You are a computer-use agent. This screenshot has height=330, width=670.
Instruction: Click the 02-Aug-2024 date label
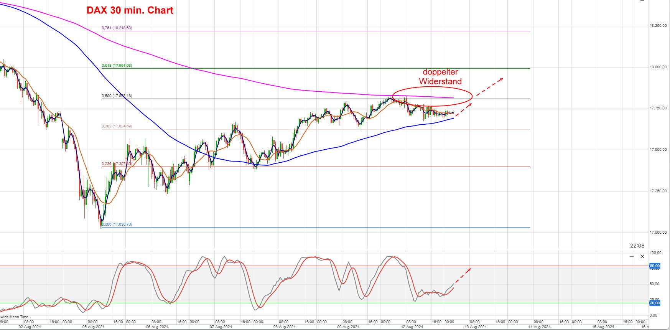tap(30, 327)
